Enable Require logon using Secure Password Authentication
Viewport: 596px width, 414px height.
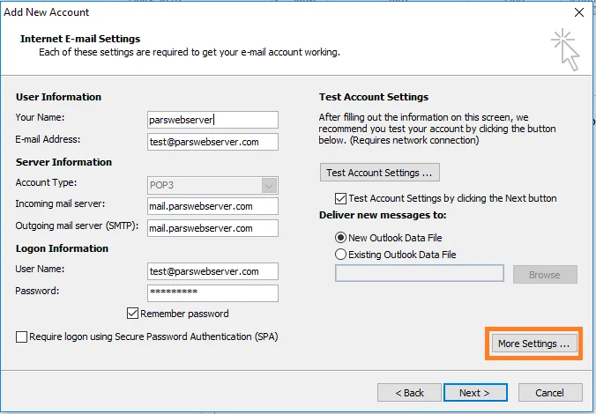(21, 336)
